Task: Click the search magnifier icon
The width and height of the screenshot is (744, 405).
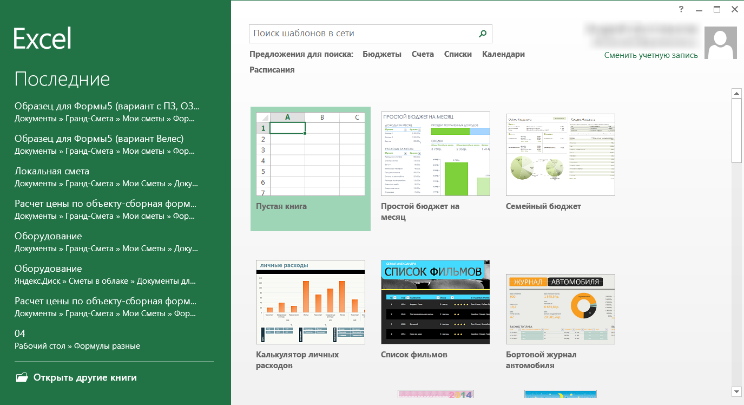Action: click(x=483, y=34)
